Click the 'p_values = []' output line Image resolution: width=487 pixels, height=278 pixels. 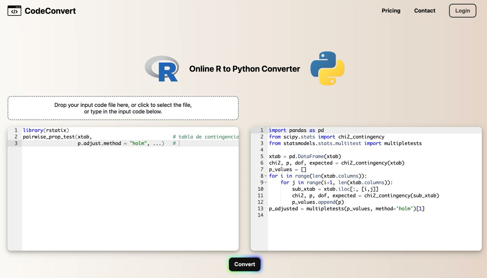pos(288,169)
